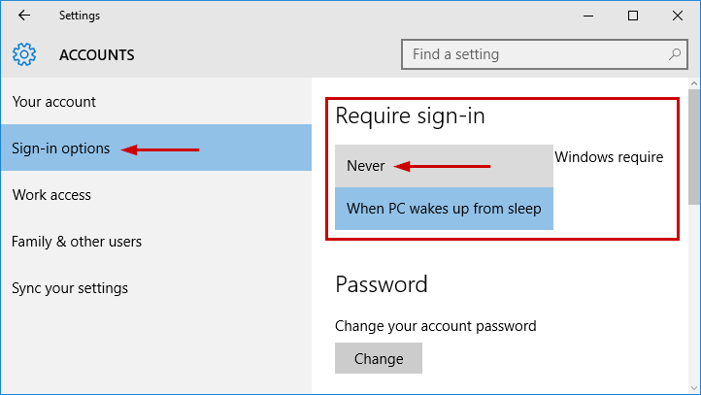The image size is (701, 395).
Task: Click the Accounts gear icon
Action: coord(24,54)
